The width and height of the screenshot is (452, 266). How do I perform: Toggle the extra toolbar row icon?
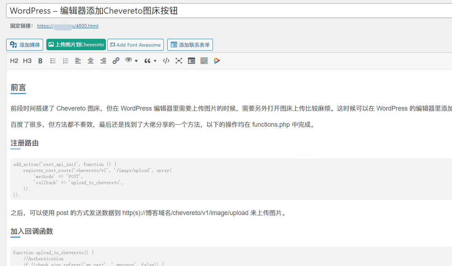point(204,61)
